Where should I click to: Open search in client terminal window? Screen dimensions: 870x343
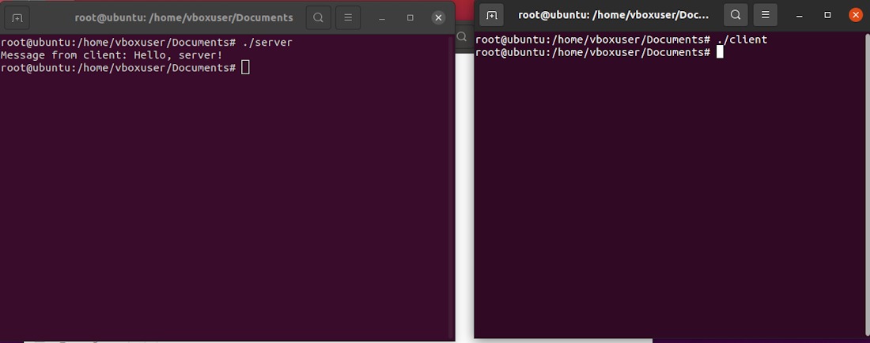(x=736, y=15)
